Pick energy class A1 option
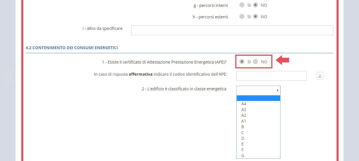This screenshot has height=161, width=359. pos(244,121)
